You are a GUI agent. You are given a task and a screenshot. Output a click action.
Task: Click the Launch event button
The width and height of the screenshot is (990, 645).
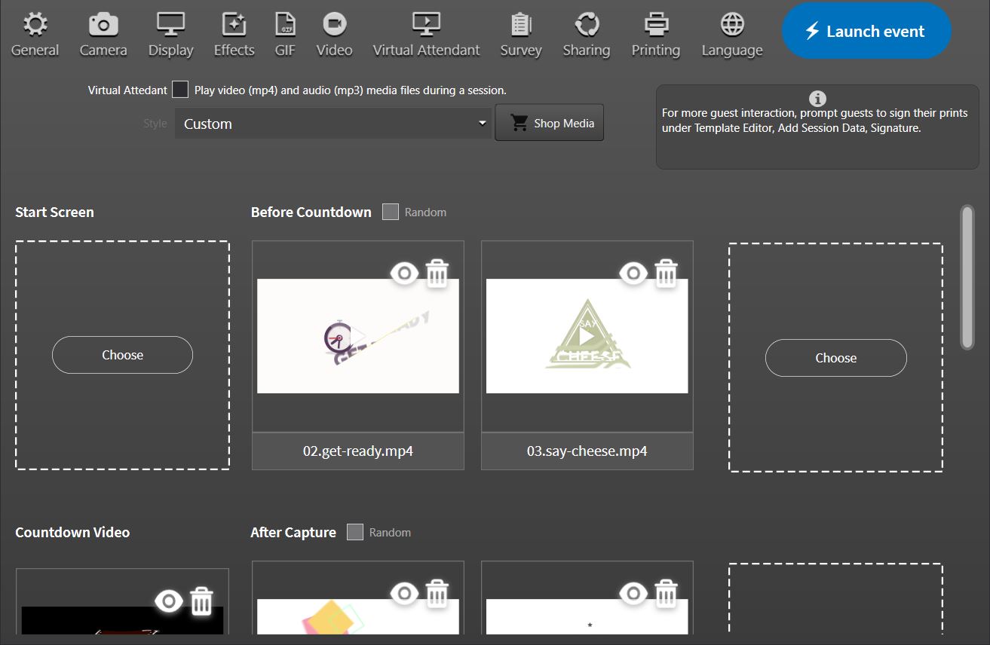point(866,31)
